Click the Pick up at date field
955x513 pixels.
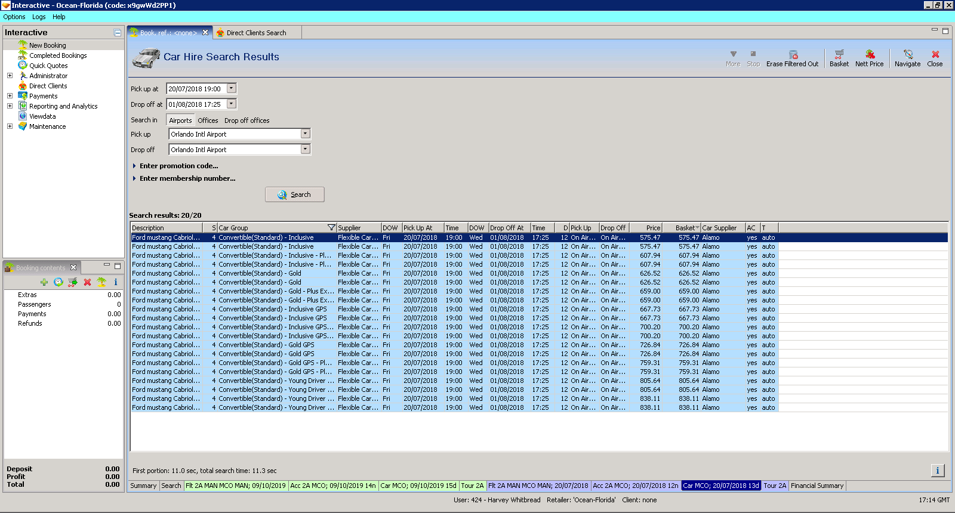click(x=196, y=89)
